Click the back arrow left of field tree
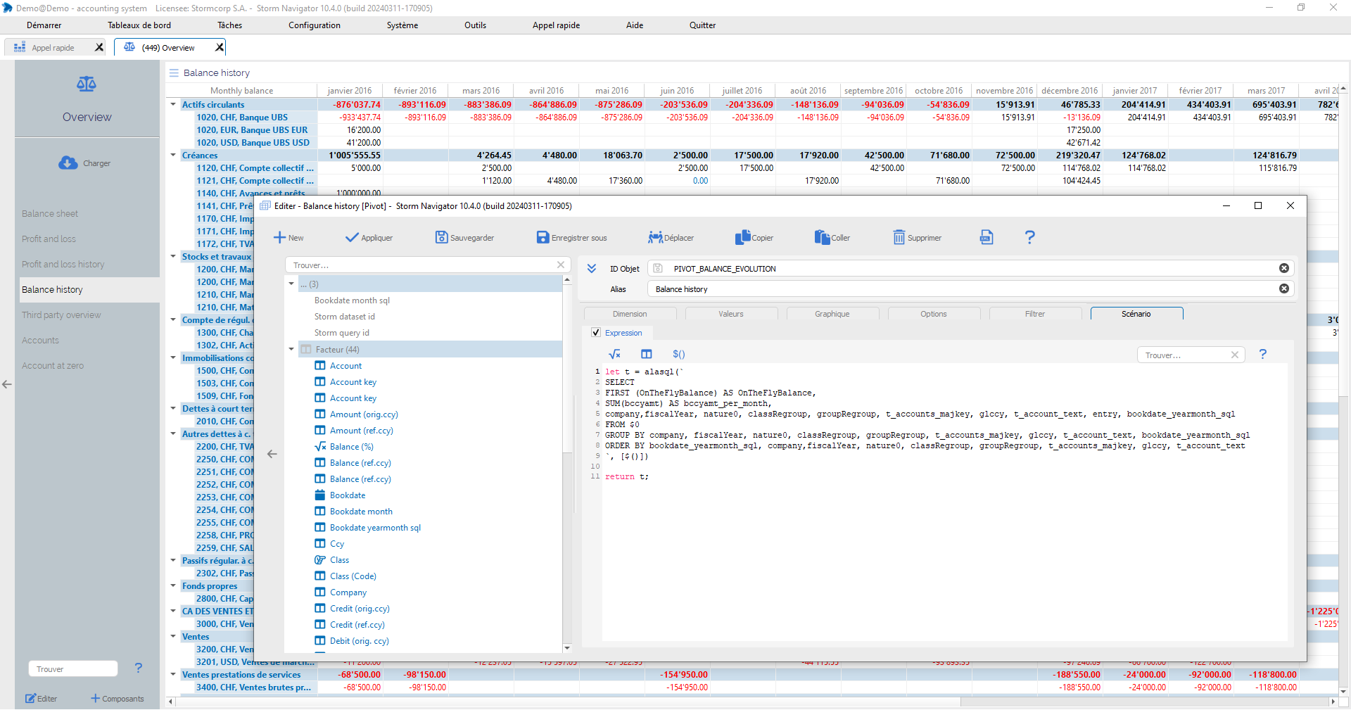1351x710 pixels. [272, 454]
